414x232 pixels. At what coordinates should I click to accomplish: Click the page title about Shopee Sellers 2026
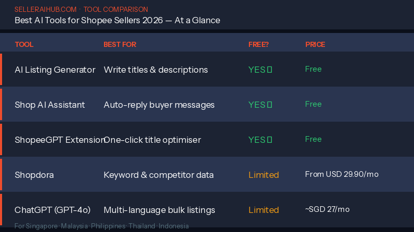click(x=117, y=20)
